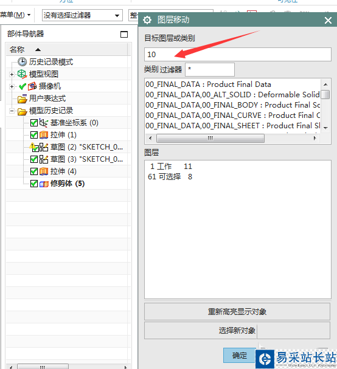Click the 模型视图 cube icon
Viewport: 337px width, 369px height.
[x=22, y=74]
